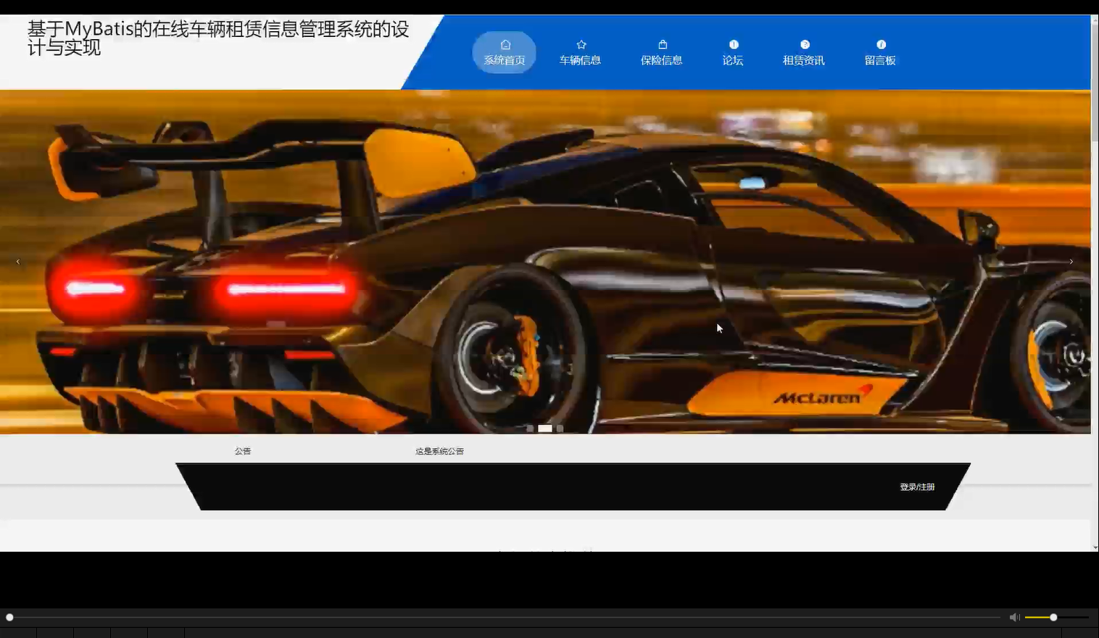Go to the 车辆信息 page
This screenshot has width=1099, height=638.
580,53
